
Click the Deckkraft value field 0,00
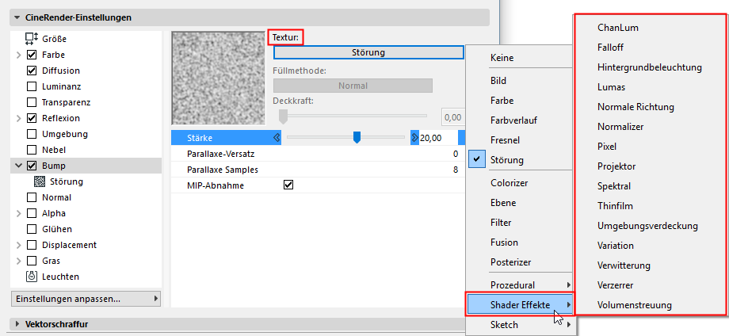pos(452,117)
